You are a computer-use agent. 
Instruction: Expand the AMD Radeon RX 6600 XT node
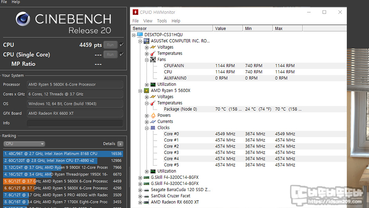[140, 203]
